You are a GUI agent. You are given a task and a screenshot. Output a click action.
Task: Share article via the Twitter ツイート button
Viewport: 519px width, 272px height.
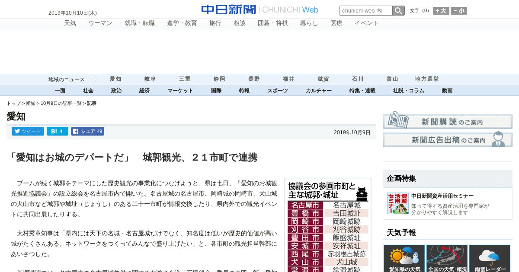28,131
